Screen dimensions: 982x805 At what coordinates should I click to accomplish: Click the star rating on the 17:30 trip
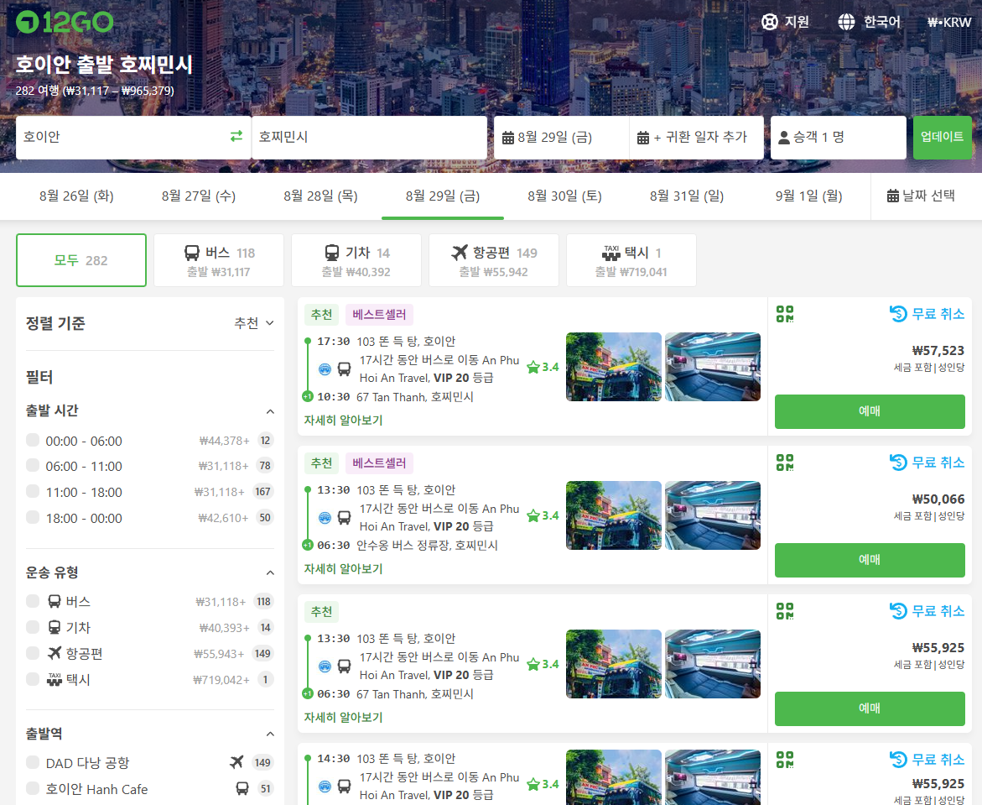click(543, 367)
